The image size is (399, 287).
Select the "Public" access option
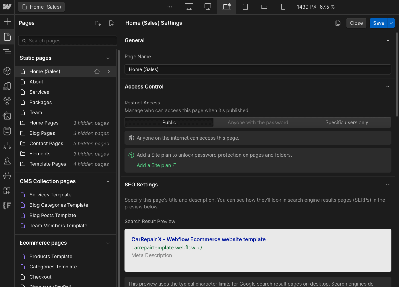tap(169, 122)
